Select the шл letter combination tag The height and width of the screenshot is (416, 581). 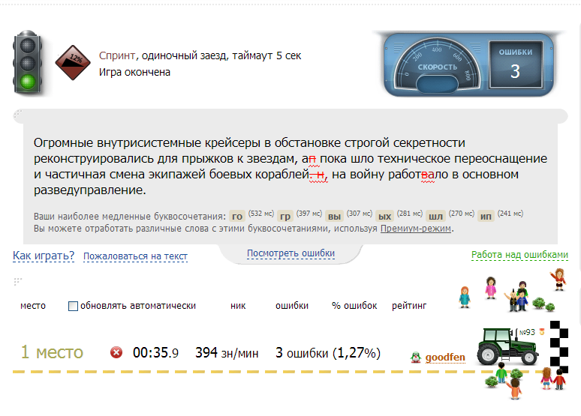point(435,216)
